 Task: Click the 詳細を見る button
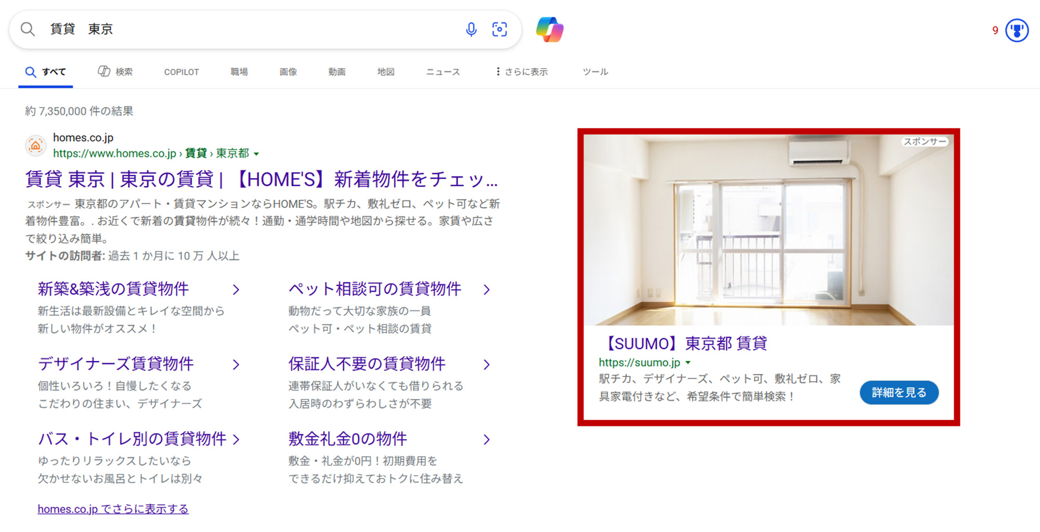pyautogui.click(x=899, y=393)
